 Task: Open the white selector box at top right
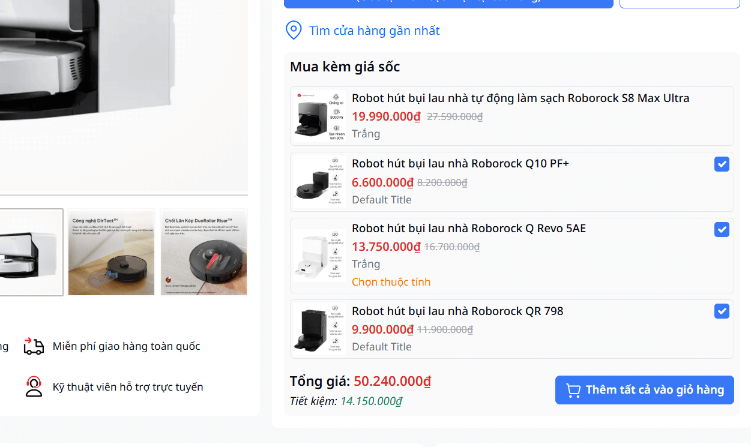pyautogui.click(x=679, y=4)
